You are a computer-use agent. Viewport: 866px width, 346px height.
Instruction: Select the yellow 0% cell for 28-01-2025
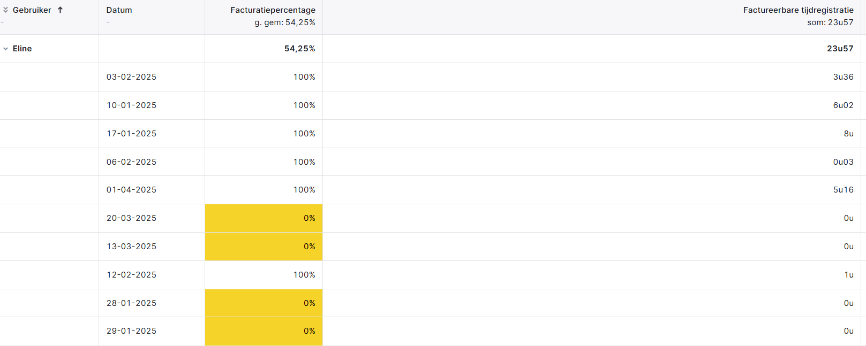pyautogui.click(x=263, y=303)
